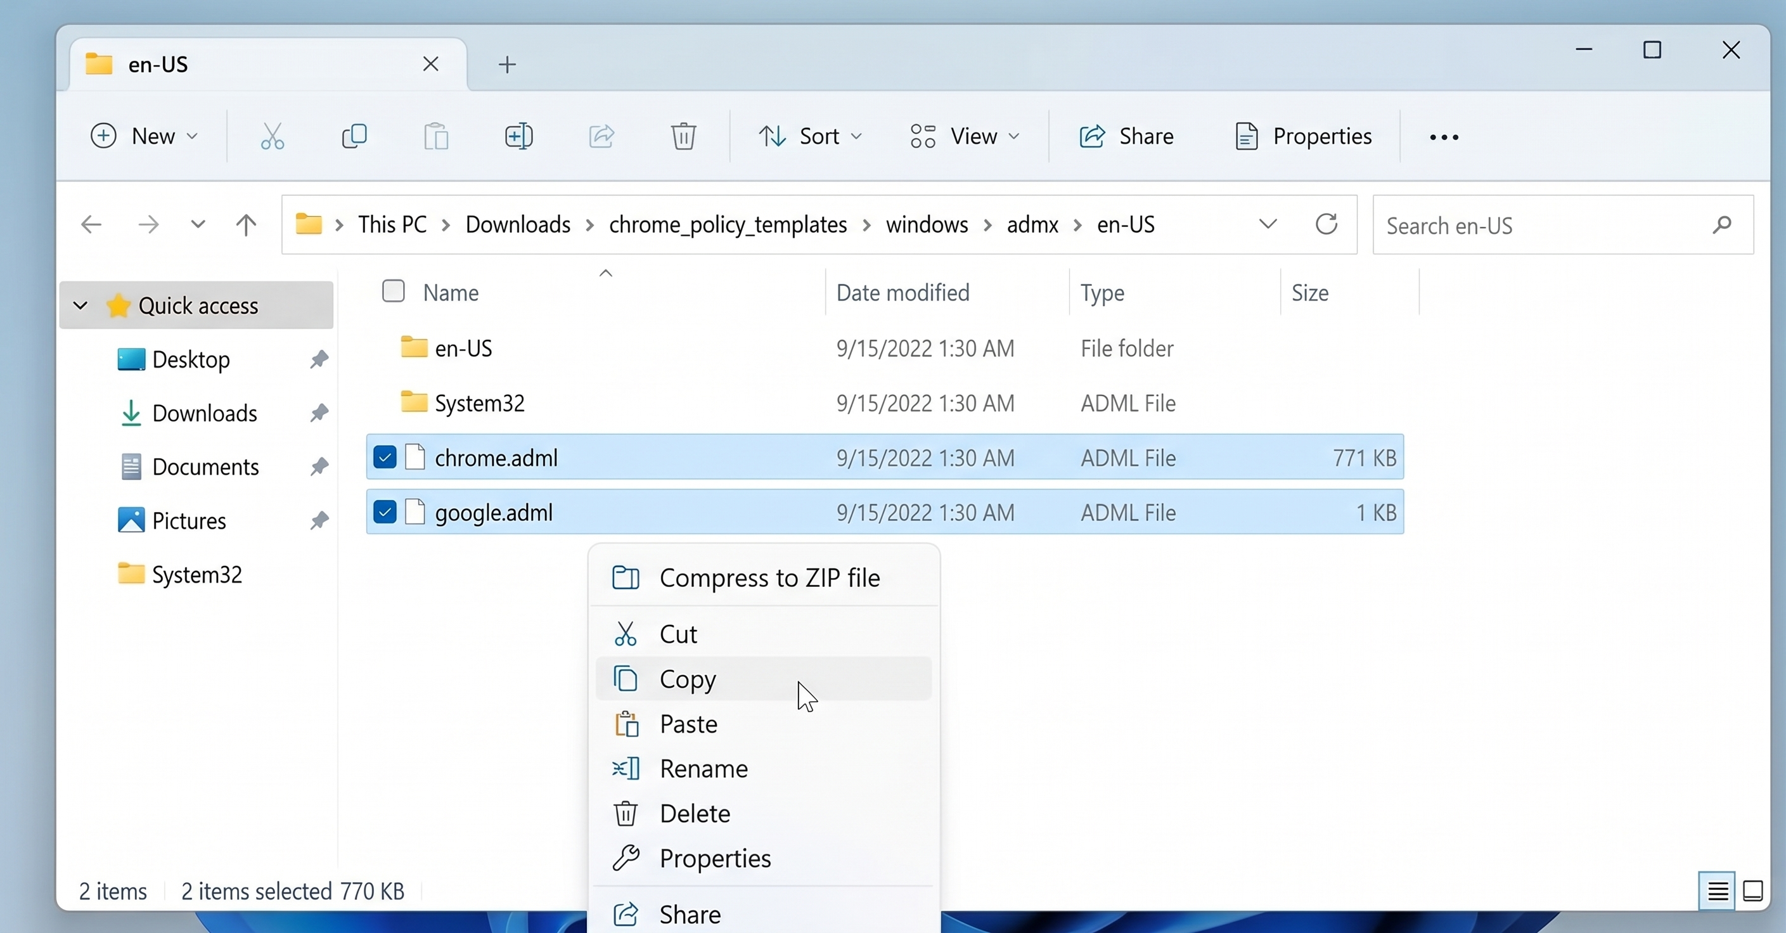Close the en-US tab

(430, 64)
